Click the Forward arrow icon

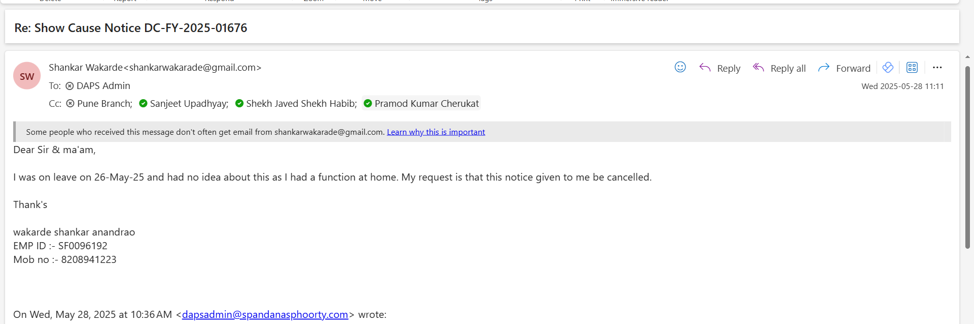click(823, 68)
